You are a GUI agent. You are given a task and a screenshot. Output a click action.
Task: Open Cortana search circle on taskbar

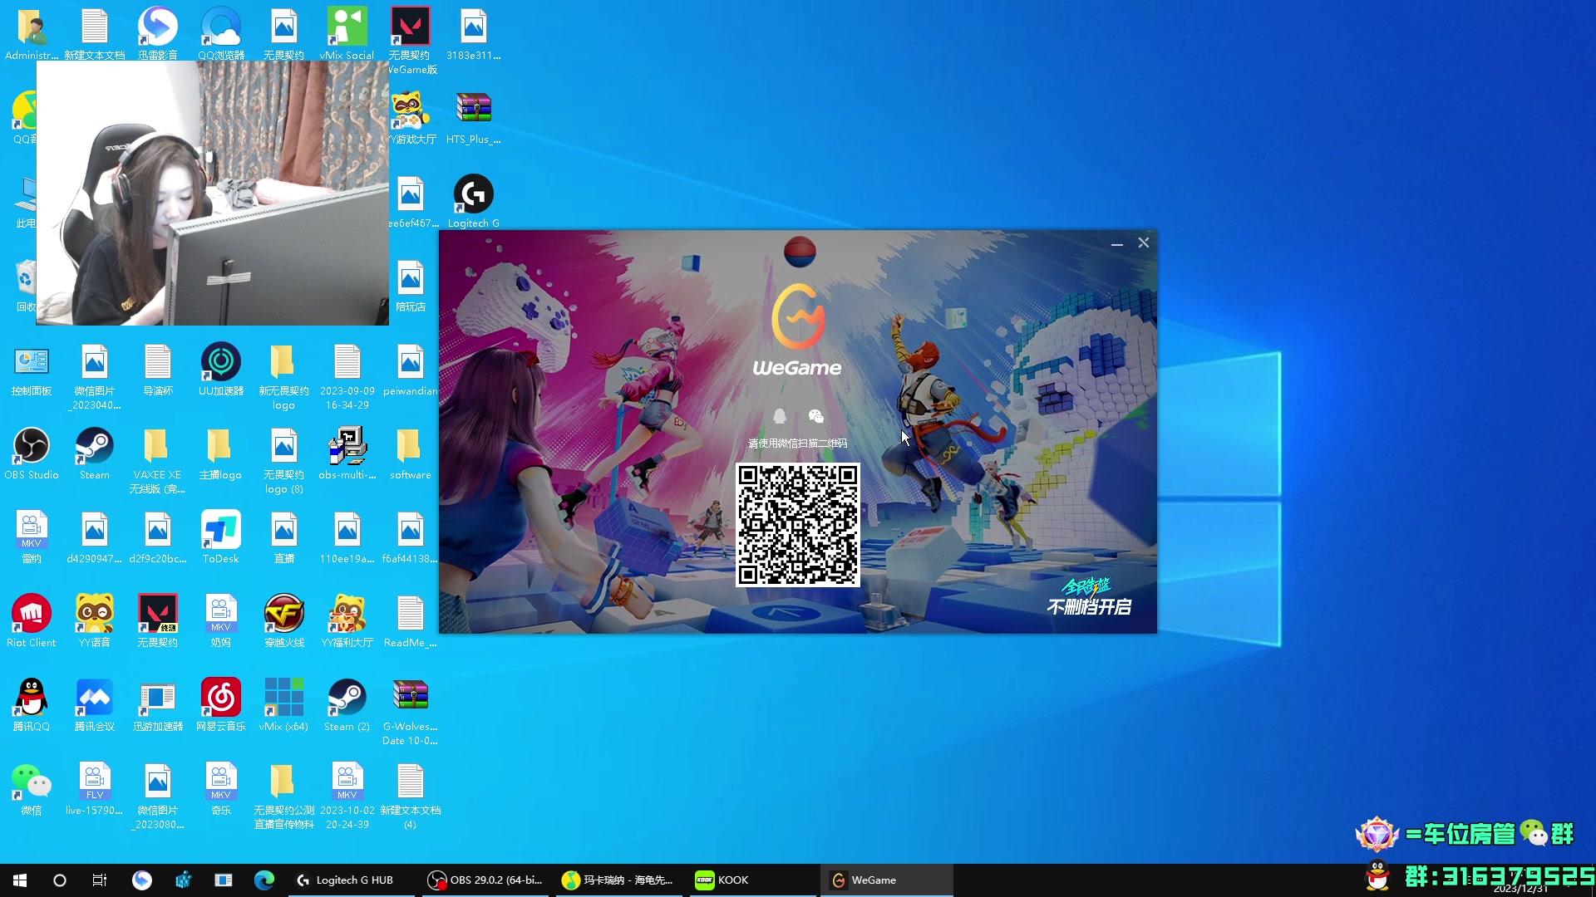click(x=60, y=880)
